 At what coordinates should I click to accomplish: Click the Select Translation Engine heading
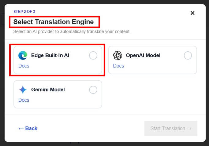click(54, 22)
